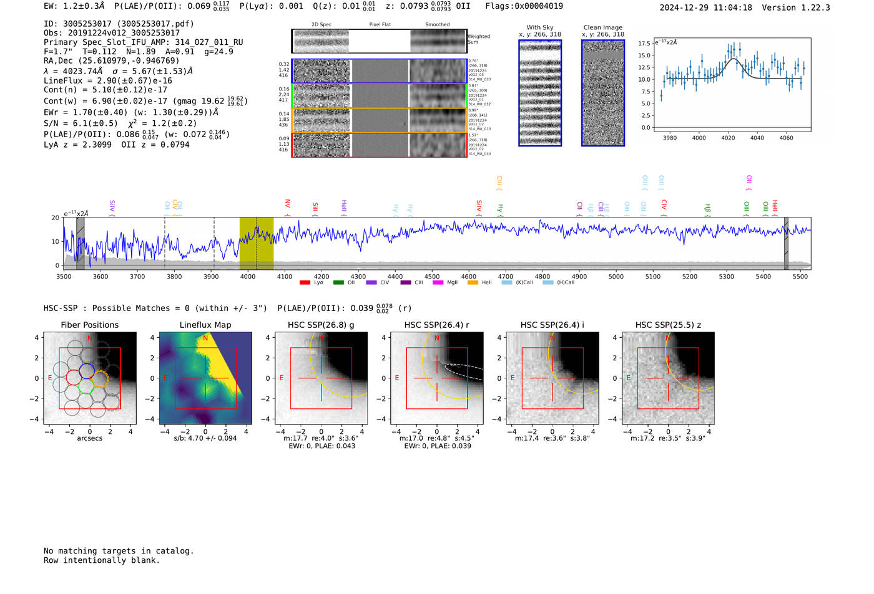Click the hatched gray band near 3550 Å

pyautogui.click(x=81, y=243)
